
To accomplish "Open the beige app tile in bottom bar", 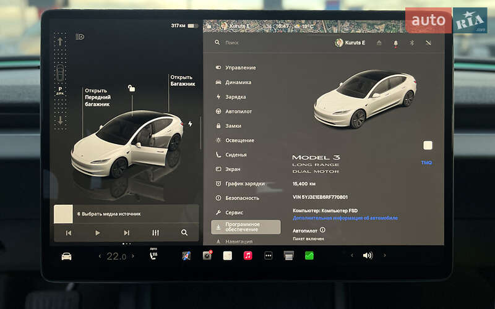I will click(x=228, y=256).
